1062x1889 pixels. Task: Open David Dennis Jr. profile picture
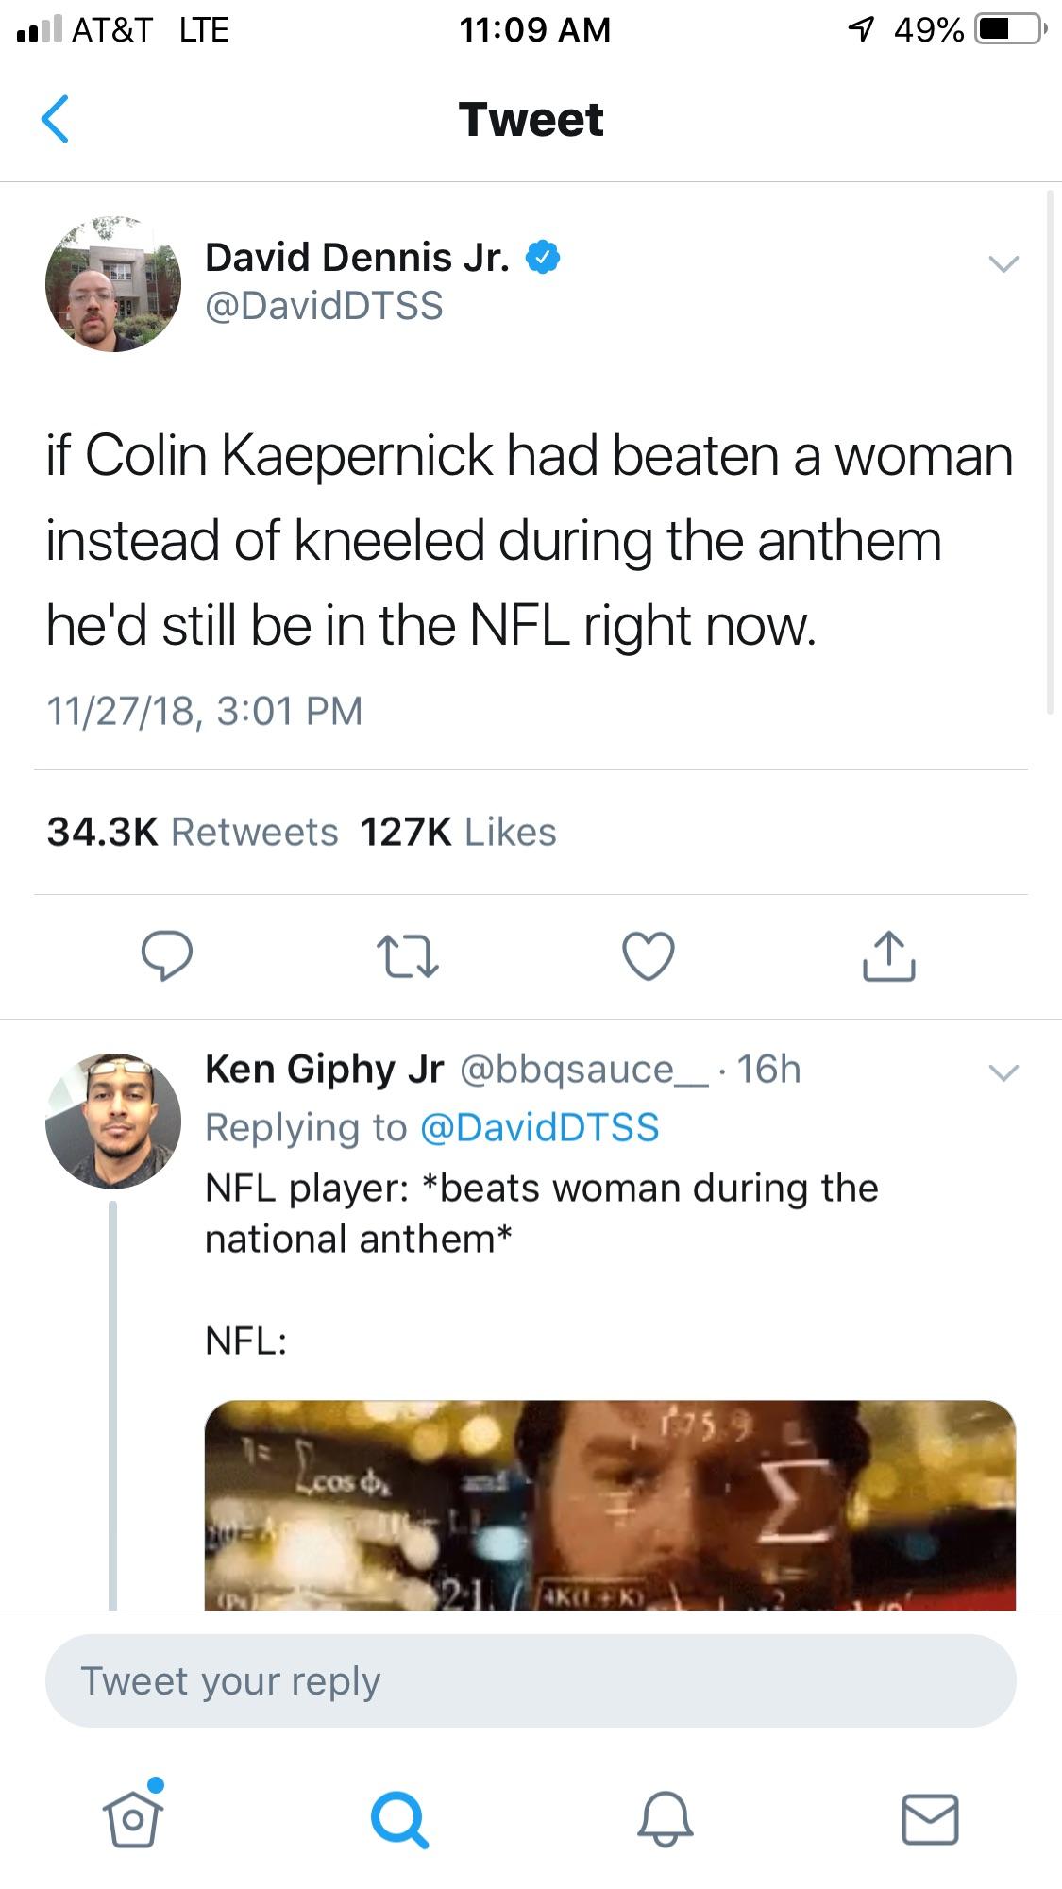point(113,284)
